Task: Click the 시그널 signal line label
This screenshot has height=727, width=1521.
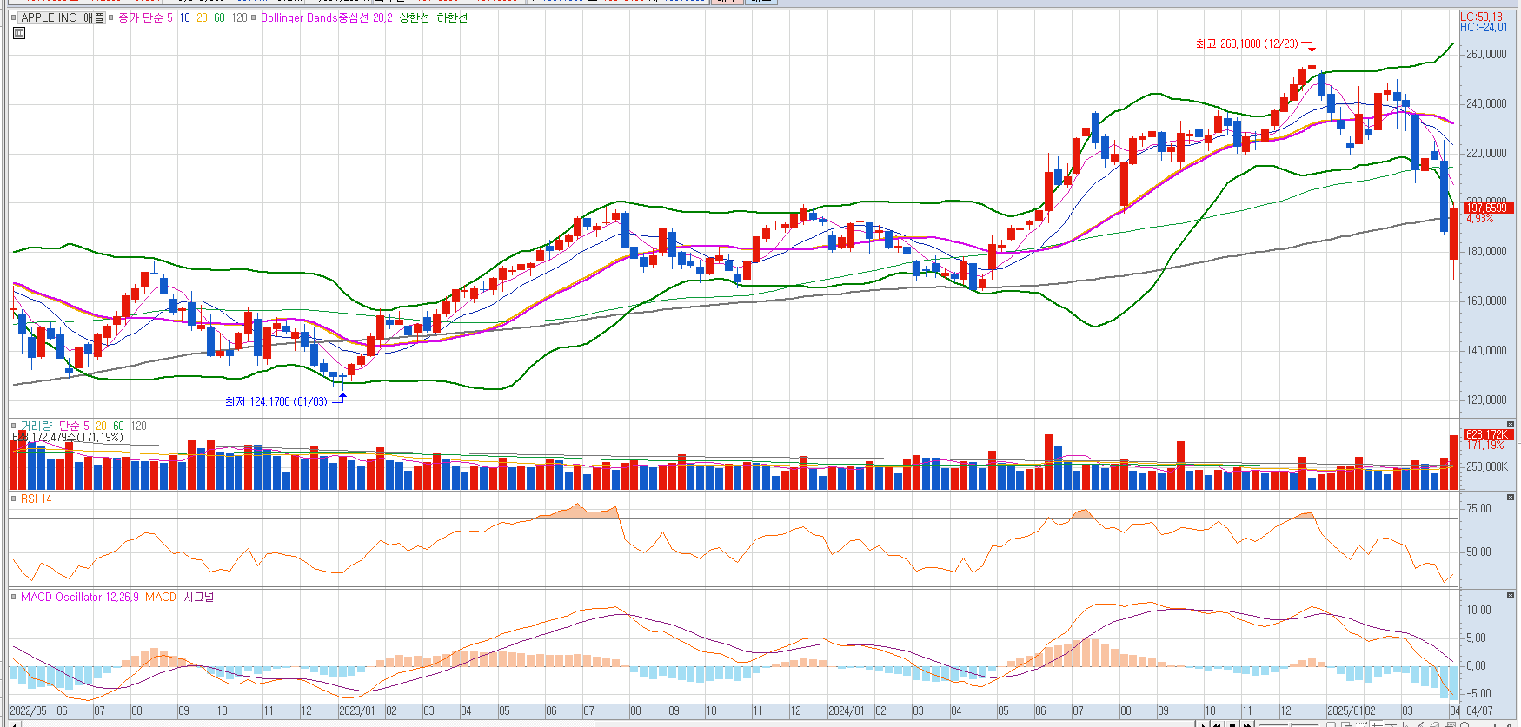Action: coord(199,597)
